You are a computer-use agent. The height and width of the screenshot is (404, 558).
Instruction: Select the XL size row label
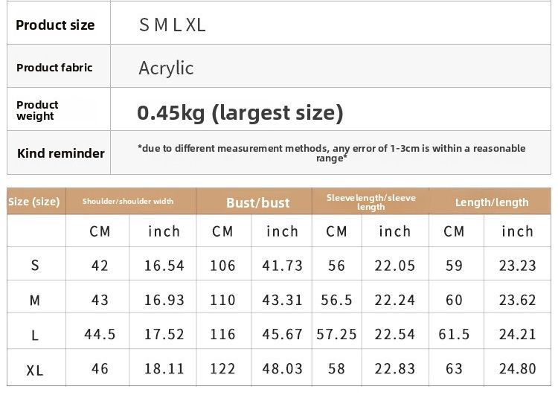[35, 370]
